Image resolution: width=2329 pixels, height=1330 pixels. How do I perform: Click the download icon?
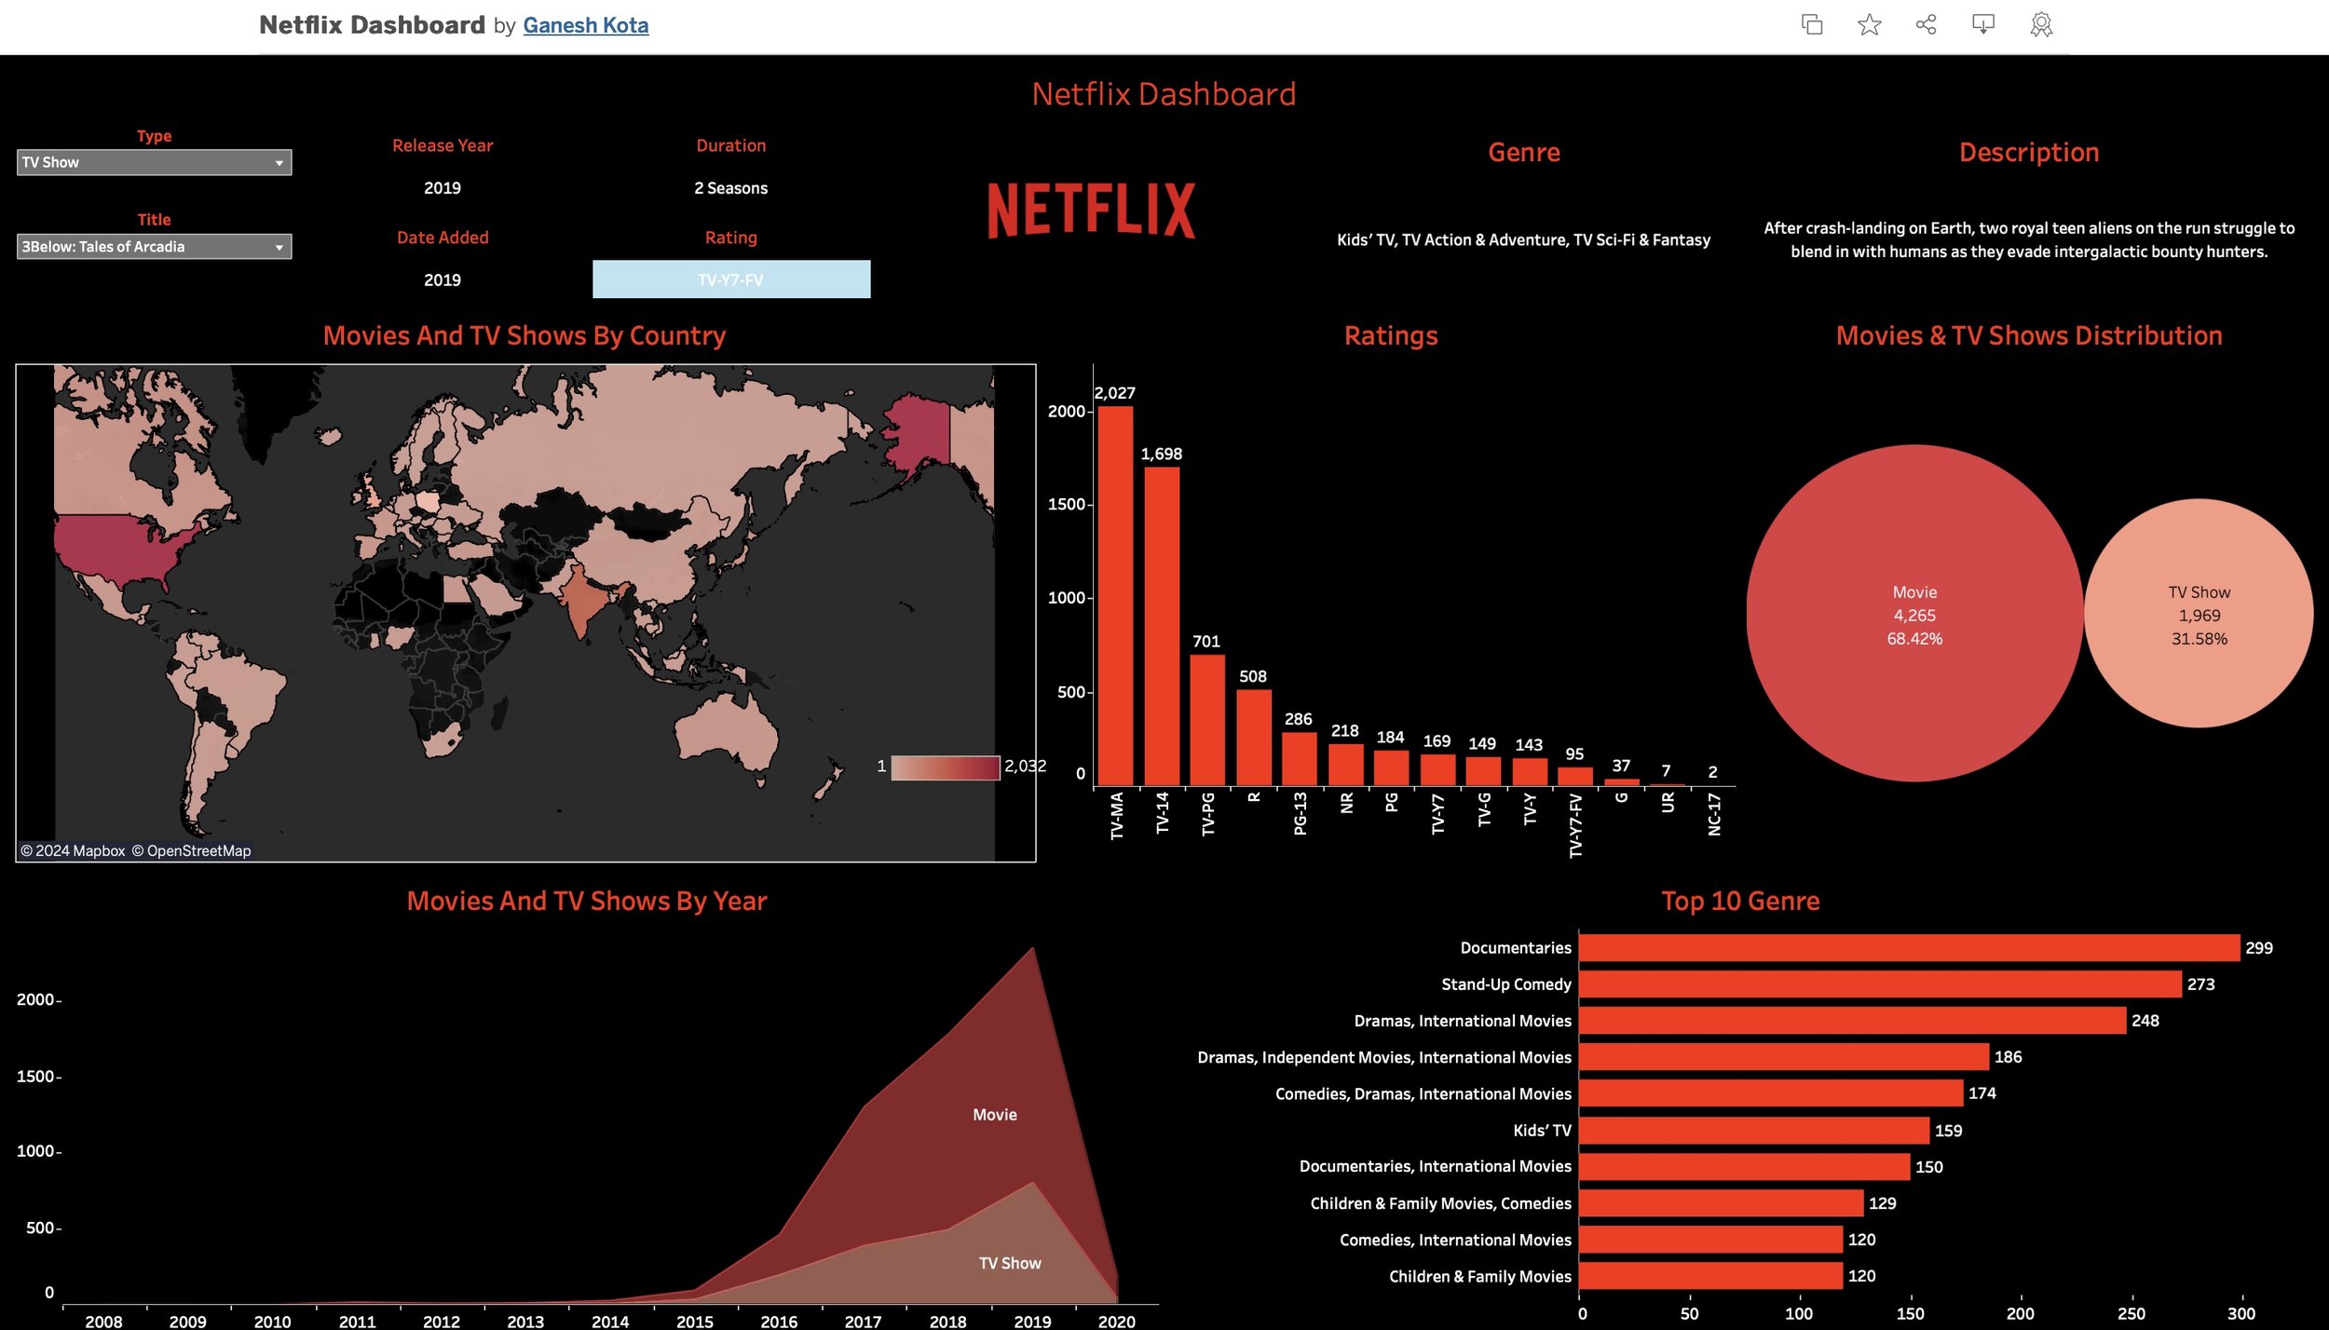point(1983,24)
